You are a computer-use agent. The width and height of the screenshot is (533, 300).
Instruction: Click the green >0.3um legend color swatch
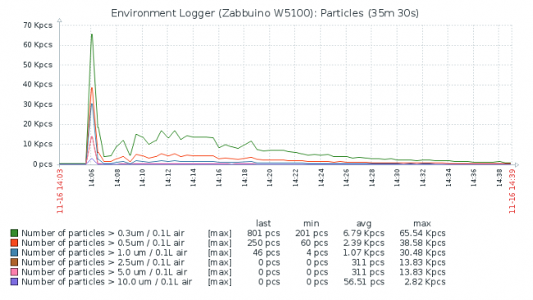pyautogui.click(x=14, y=233)
